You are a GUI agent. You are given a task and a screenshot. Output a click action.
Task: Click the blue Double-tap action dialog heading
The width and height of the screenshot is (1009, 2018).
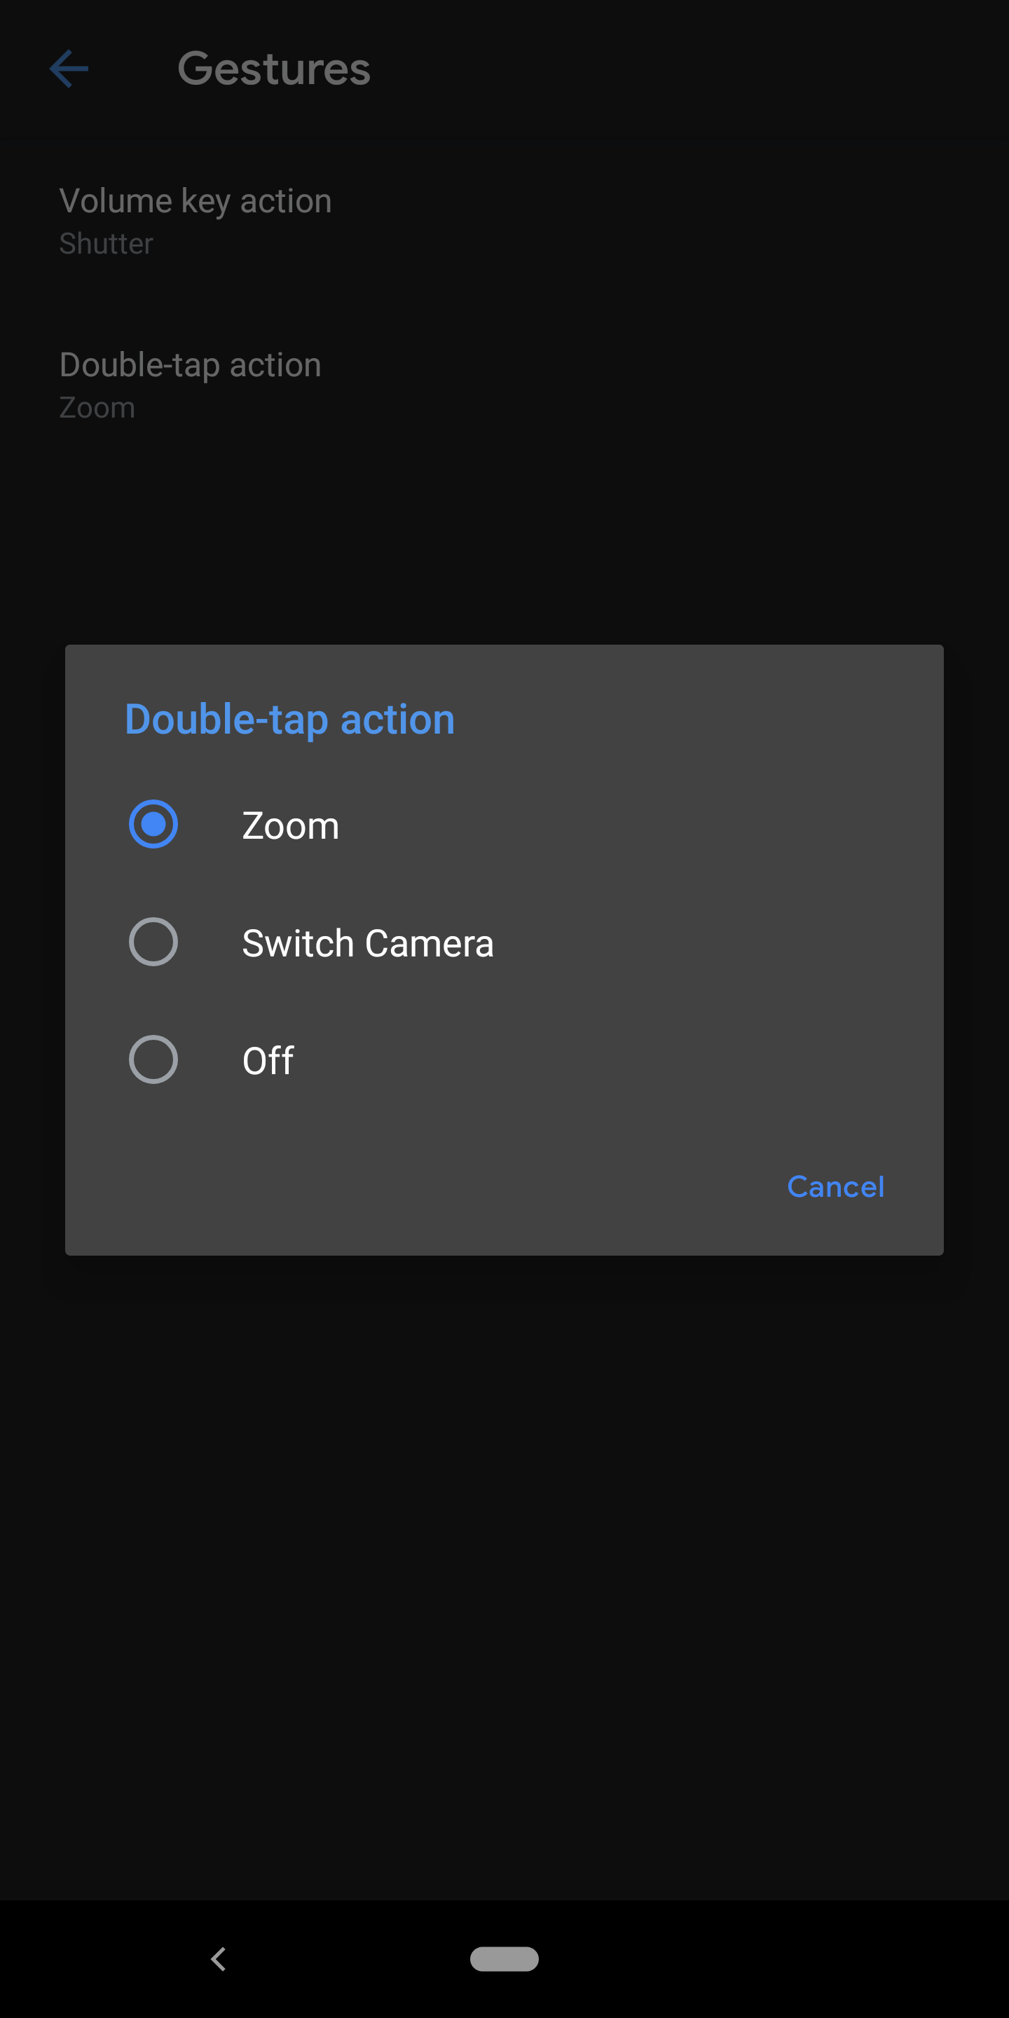tap(290, 719)
